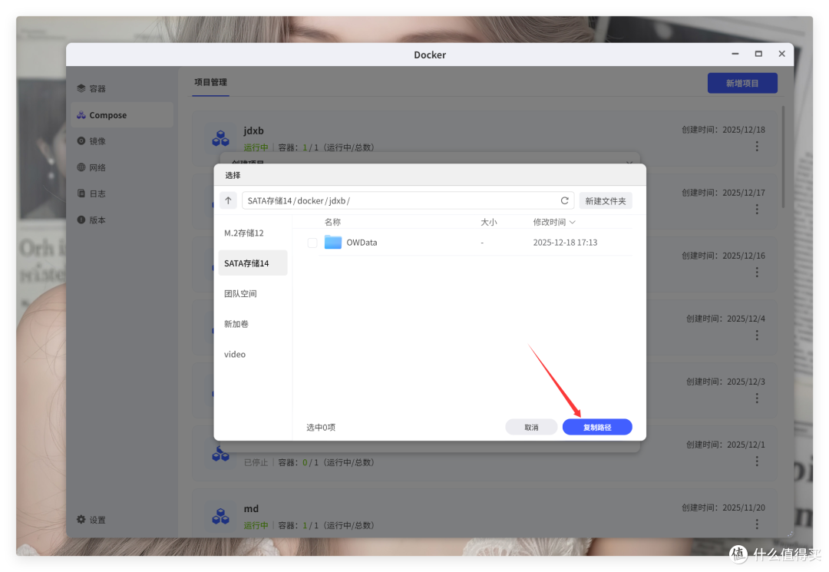Click the md project name
The height and width of the screenshot is (572, 829).
tap(251, 508)
